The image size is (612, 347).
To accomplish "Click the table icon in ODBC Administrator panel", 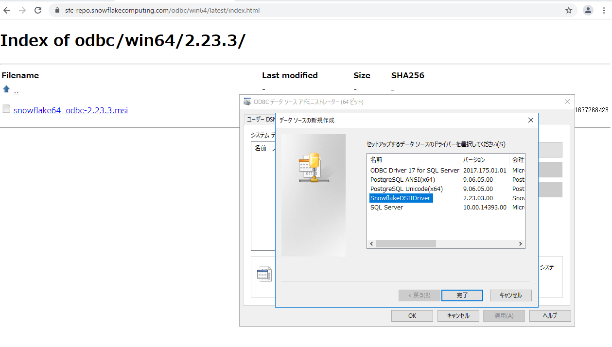I will click(x=264, y=274).
